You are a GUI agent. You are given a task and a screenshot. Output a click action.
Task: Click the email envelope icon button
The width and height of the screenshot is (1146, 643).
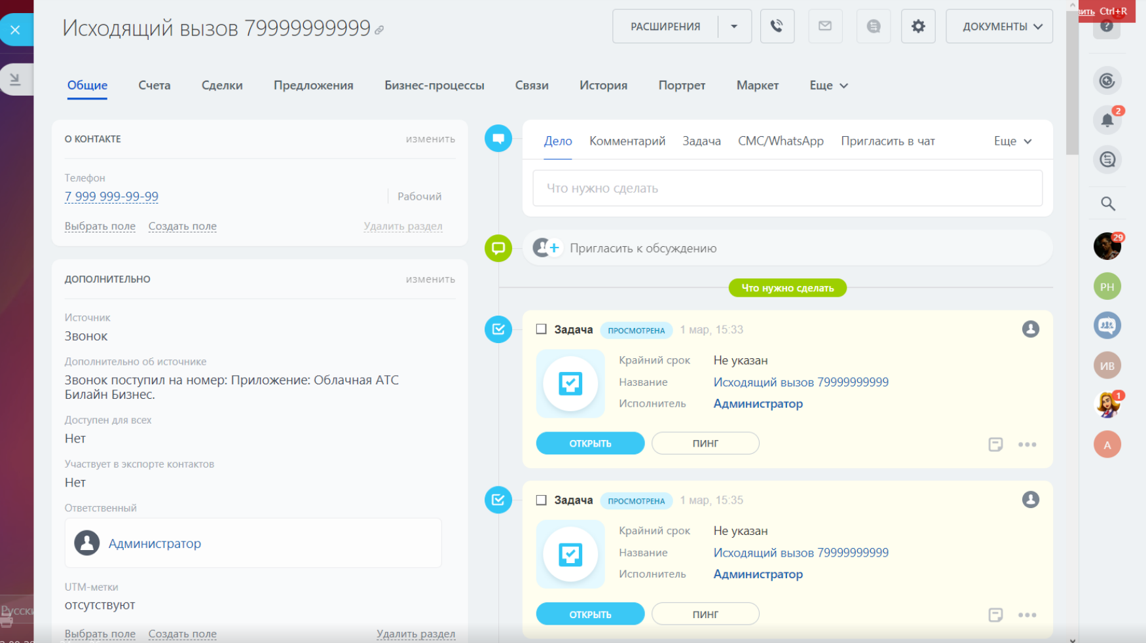pos(825,26)
